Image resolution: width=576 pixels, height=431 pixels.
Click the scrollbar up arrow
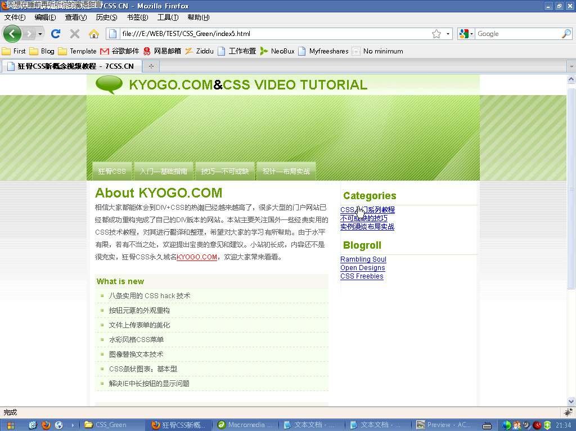click(571, 79)
